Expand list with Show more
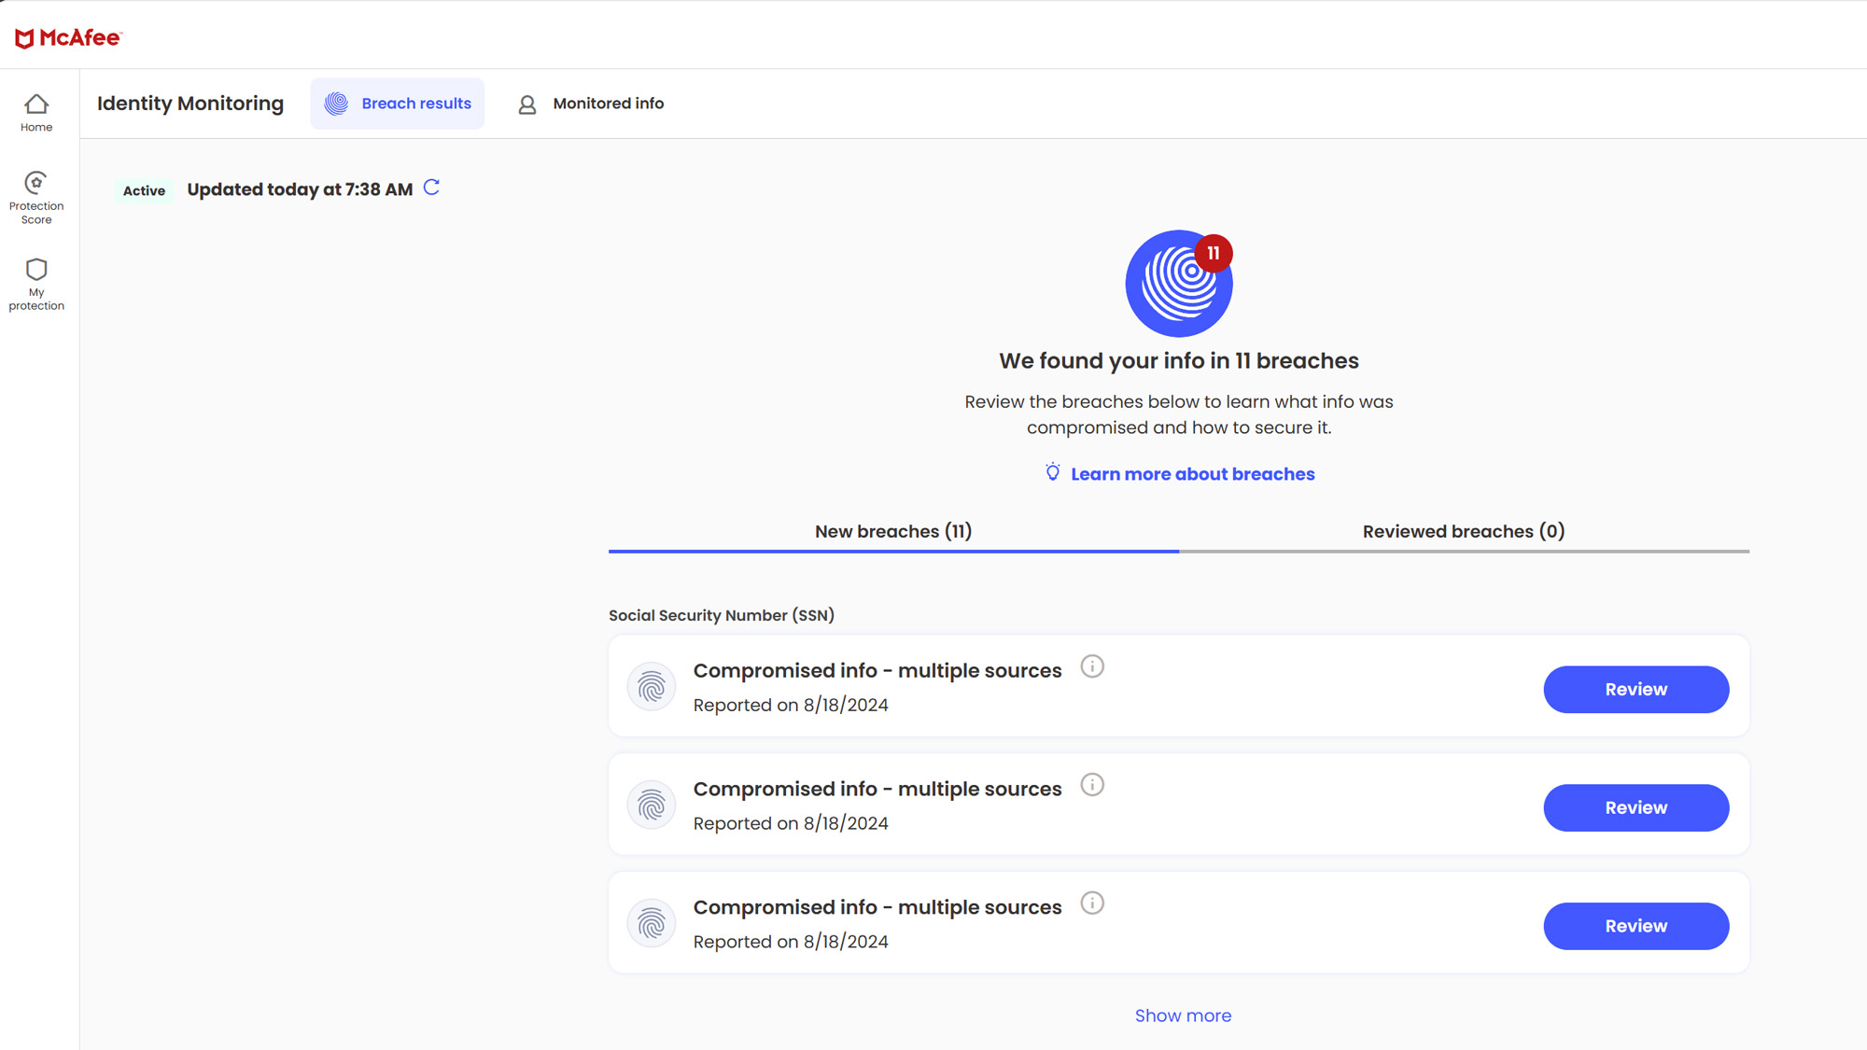Viewport: 1867px width, 1050px height. (x=1183, y=1015)
